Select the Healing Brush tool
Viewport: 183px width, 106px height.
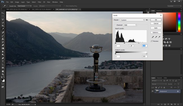tap(3, 33)
